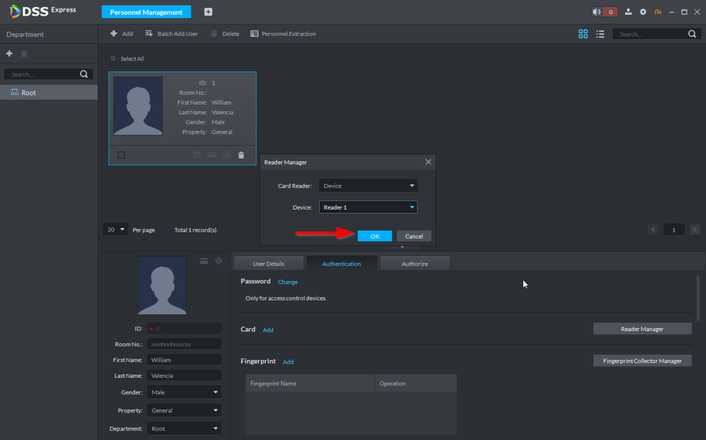Click the First Name input field
Viewport: 706px width, 440px height.
(184, 360)
